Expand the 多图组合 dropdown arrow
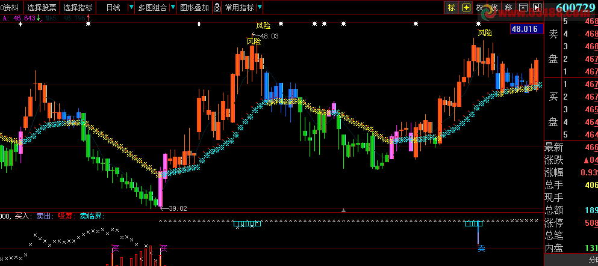The width and height of the screenshot is (598, 266). (173, 7)
